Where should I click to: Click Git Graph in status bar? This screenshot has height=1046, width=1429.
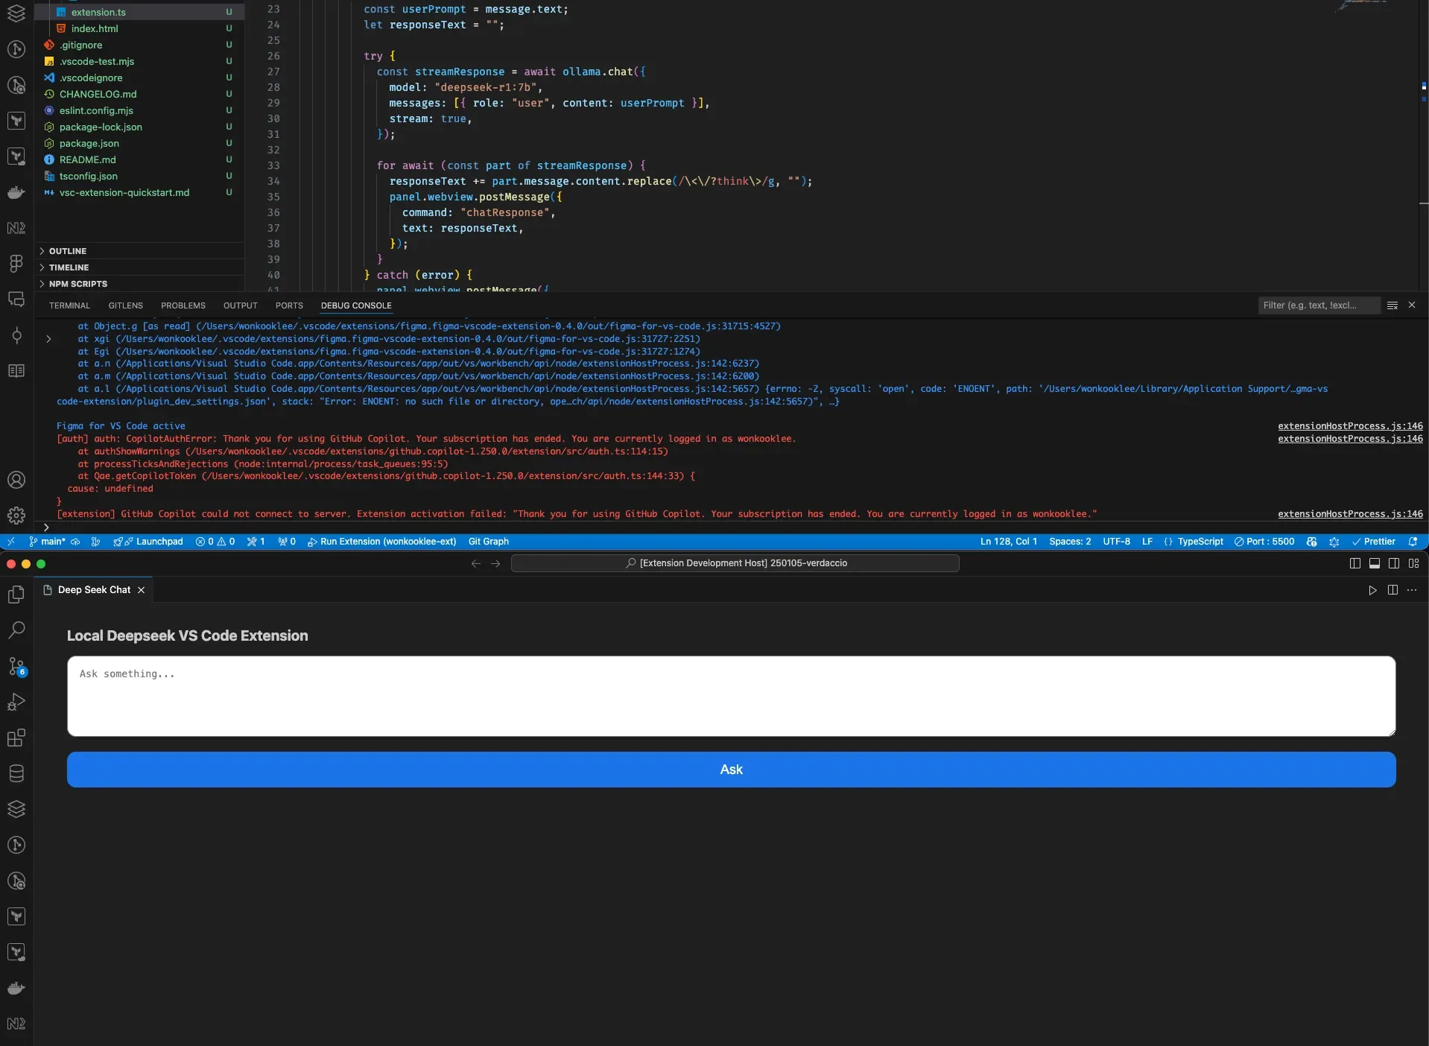click(x=489, y=542)
